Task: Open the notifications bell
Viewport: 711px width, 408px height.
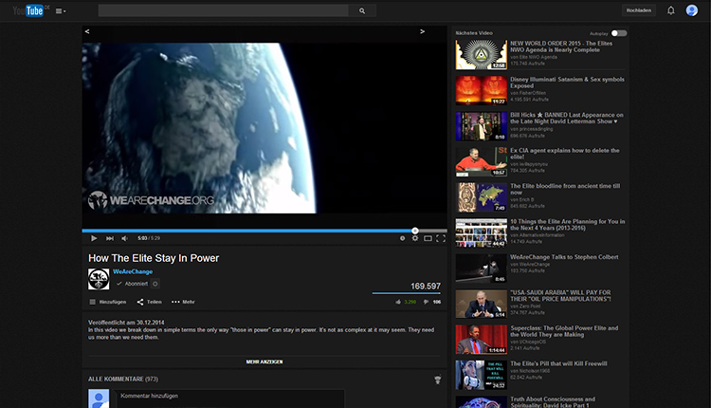Action: [670, 10]
